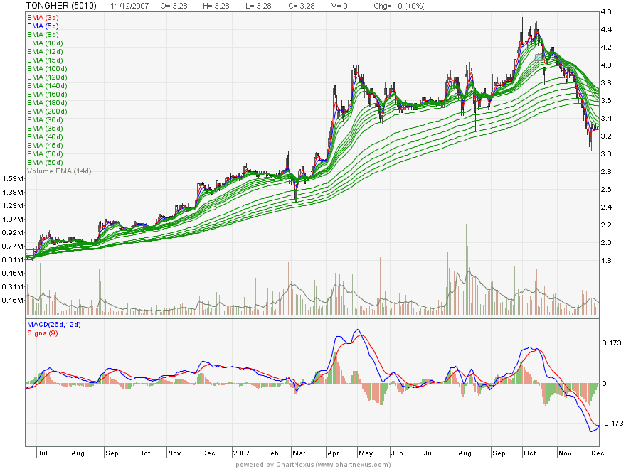Click the 4.6 price axis label
The width and height of the screenshot is (626, 469).
tap(606, 13)
